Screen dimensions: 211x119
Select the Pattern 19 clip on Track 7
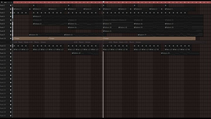(x=149, y=27)
